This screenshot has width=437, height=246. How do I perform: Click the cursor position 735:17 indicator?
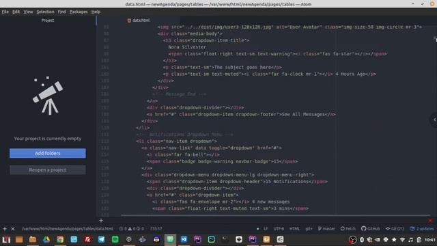click(x=156, y=229)
